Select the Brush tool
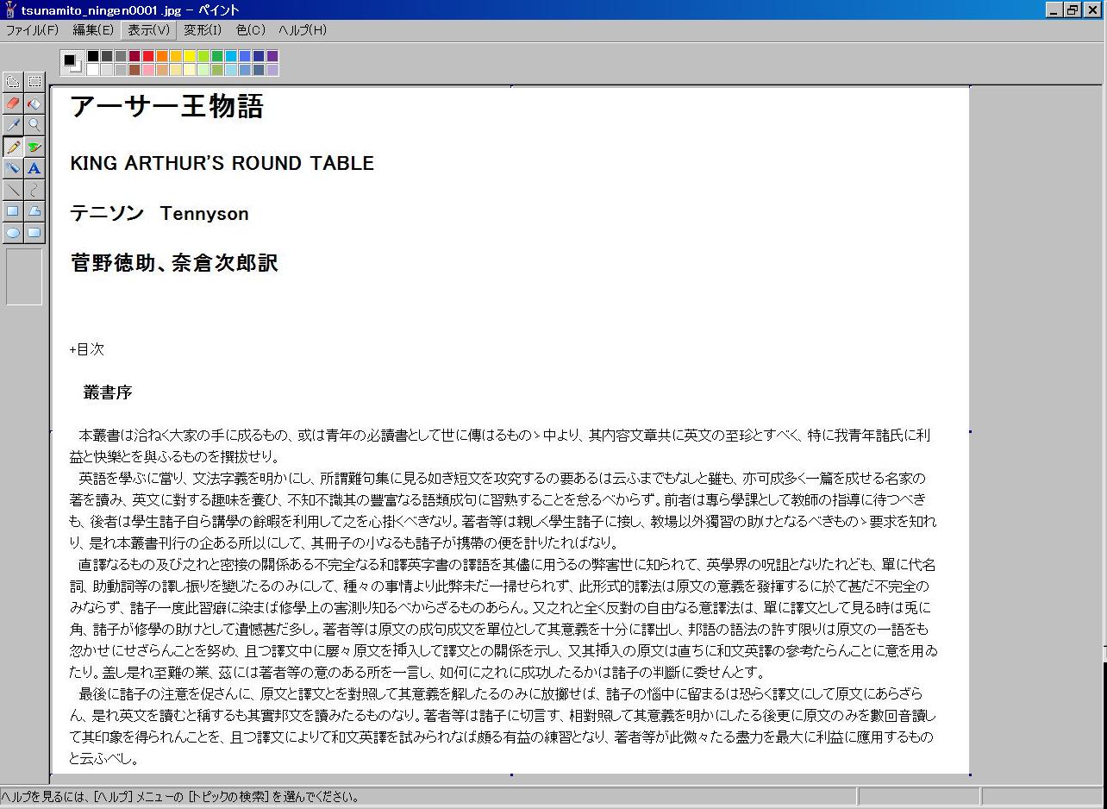 point(34,147)
